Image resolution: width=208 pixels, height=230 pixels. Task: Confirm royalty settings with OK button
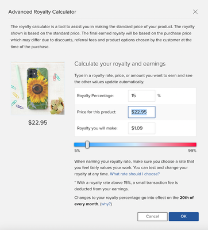[x=184, y=216]
